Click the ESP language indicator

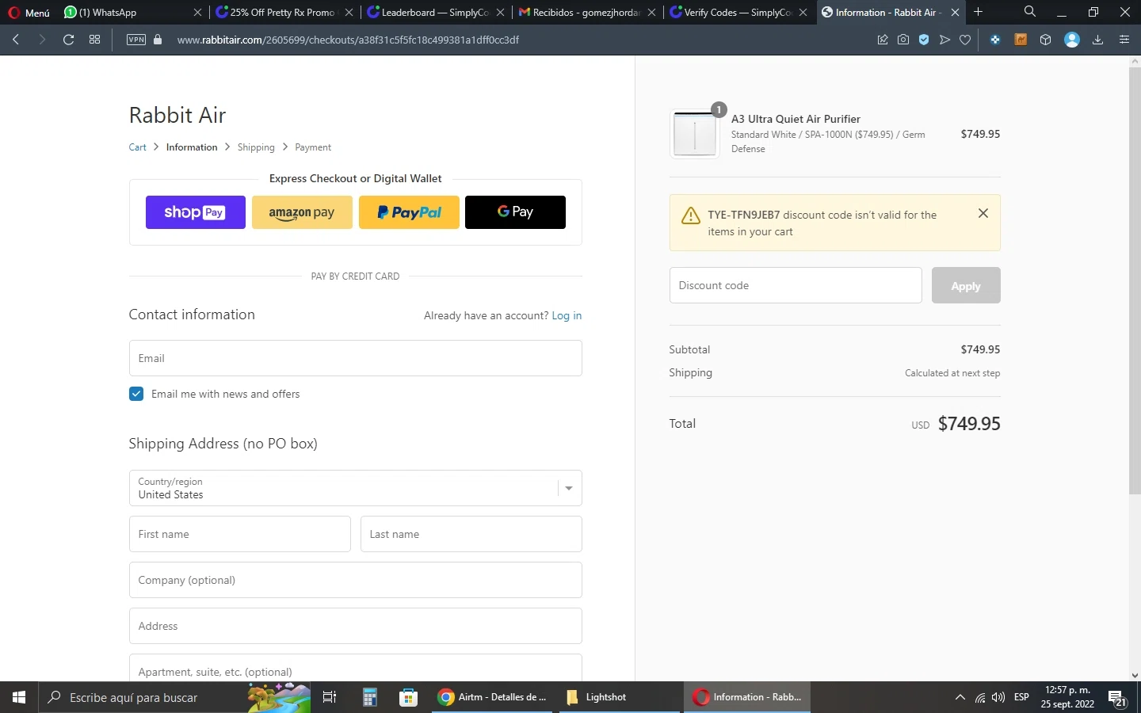pos(1022,697)
